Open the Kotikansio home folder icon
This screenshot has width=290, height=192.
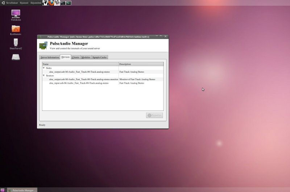(x=16, y=30)
